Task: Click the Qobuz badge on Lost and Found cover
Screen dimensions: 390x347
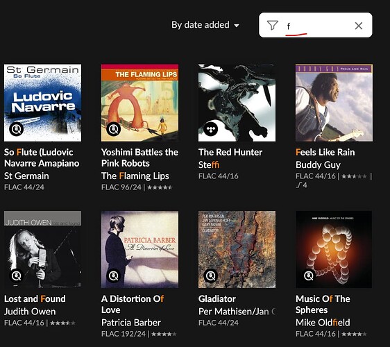Action: (17, 276)
